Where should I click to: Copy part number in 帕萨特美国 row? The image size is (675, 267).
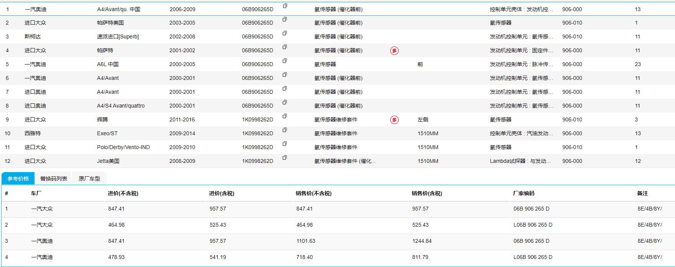[285, 20]
